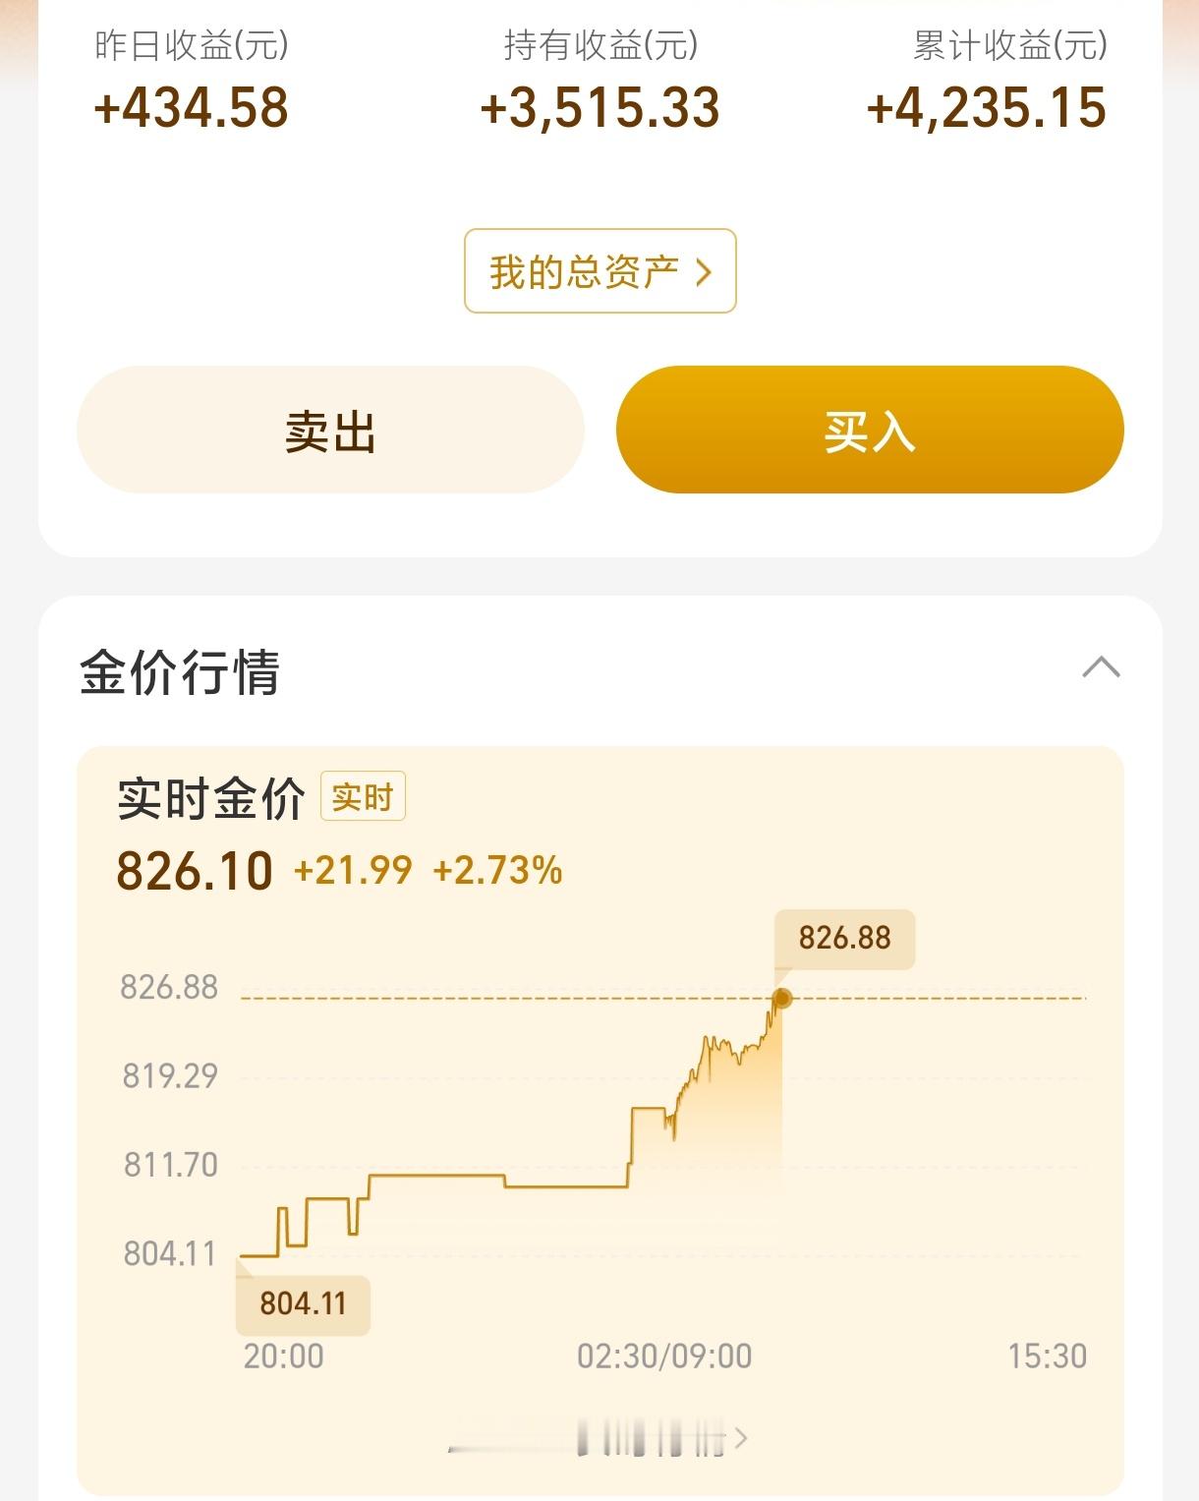Open the 我的总资产 page

[599, 271]
